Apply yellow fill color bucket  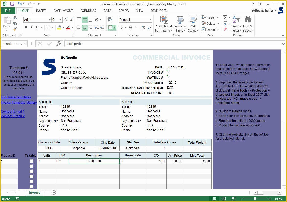59,27
